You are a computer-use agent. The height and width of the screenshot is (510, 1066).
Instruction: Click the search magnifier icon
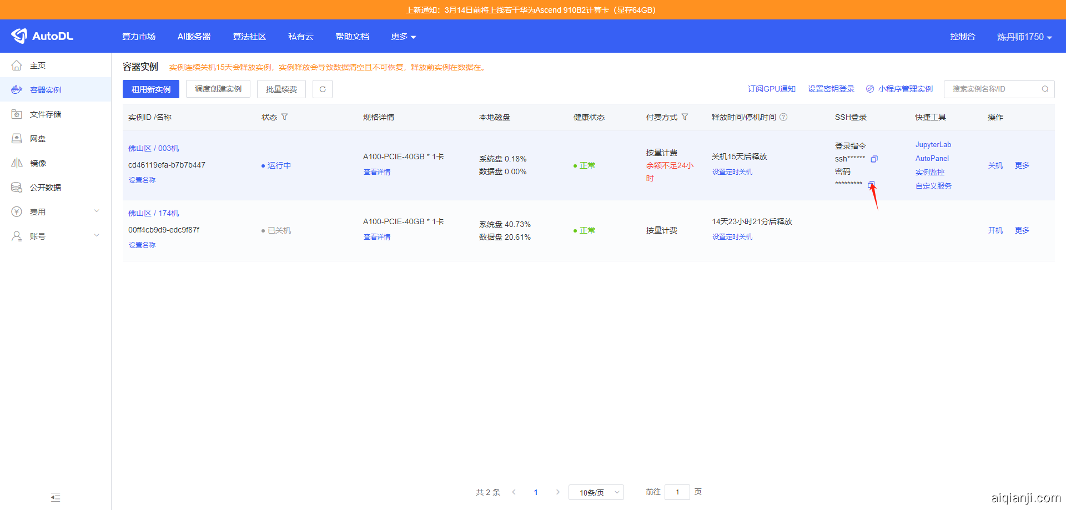point(1045,89)
